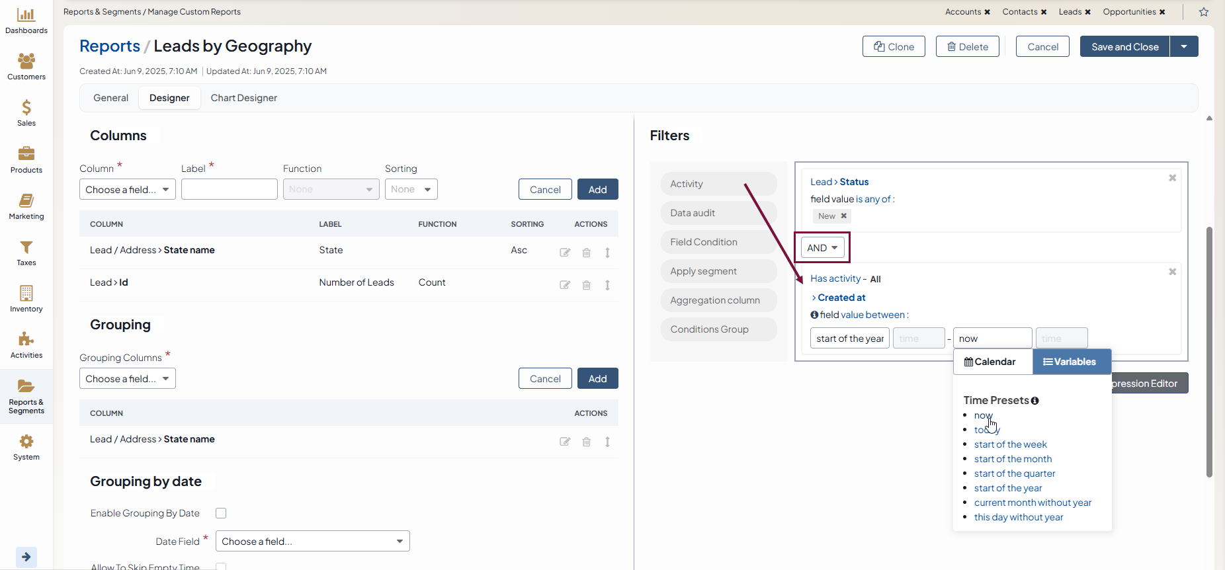Screen dimensions: 1225x570
Task: Edit the State name column row
Action: pos(565,253)
